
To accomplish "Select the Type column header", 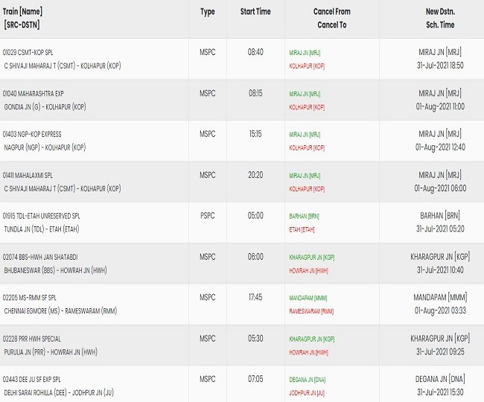I will (208, 12).
